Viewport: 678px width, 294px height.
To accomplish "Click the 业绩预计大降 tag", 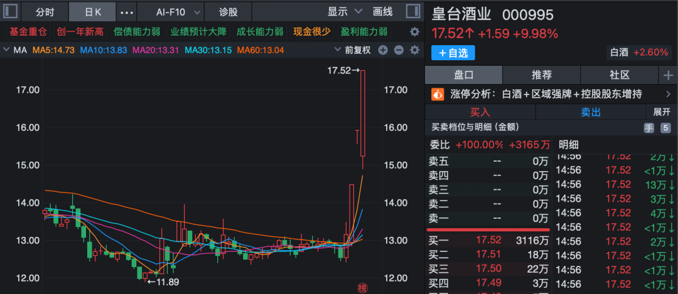I will click(198, 32).
